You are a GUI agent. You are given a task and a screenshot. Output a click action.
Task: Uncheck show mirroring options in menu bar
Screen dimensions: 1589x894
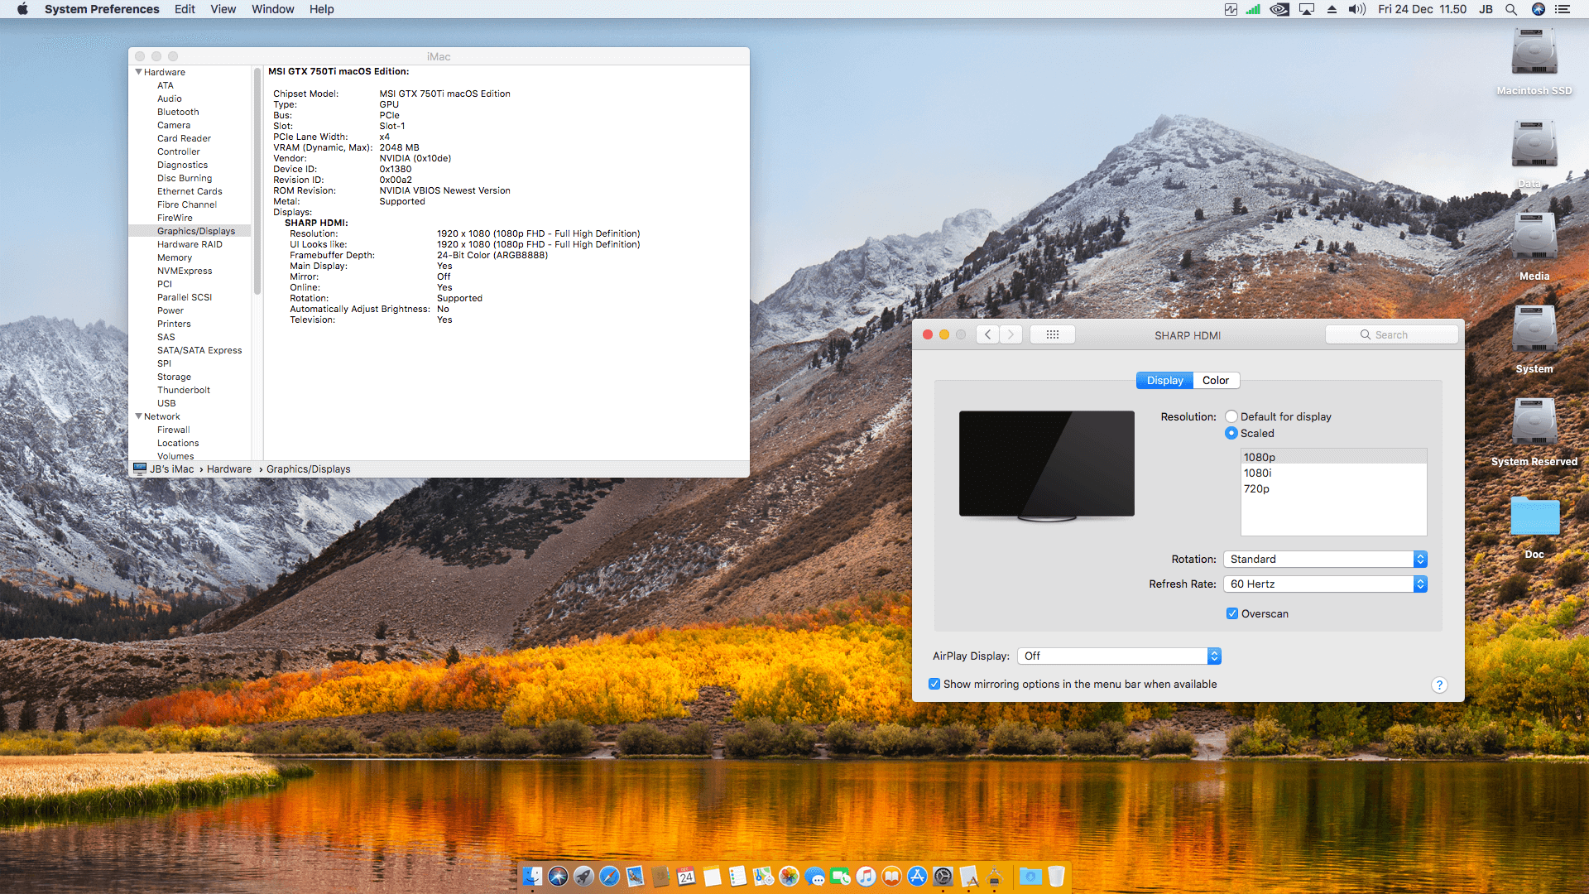(934, 684)
